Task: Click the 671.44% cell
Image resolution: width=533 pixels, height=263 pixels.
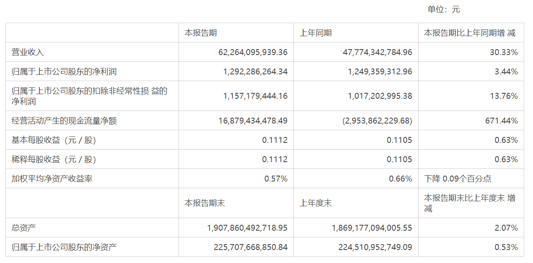Action: point(501,121)
